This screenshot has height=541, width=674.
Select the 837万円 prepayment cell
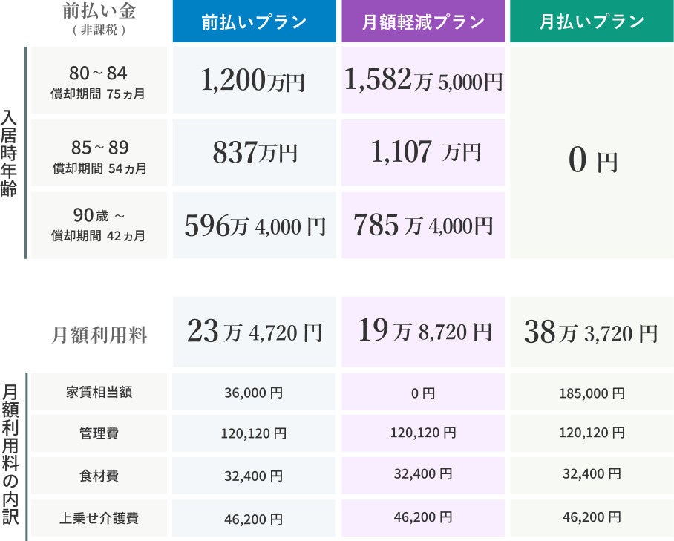(x=255, y=153)
